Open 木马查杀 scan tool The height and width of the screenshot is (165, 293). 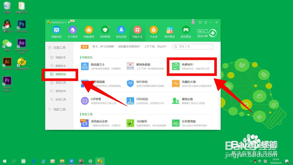tap(72, 32)
